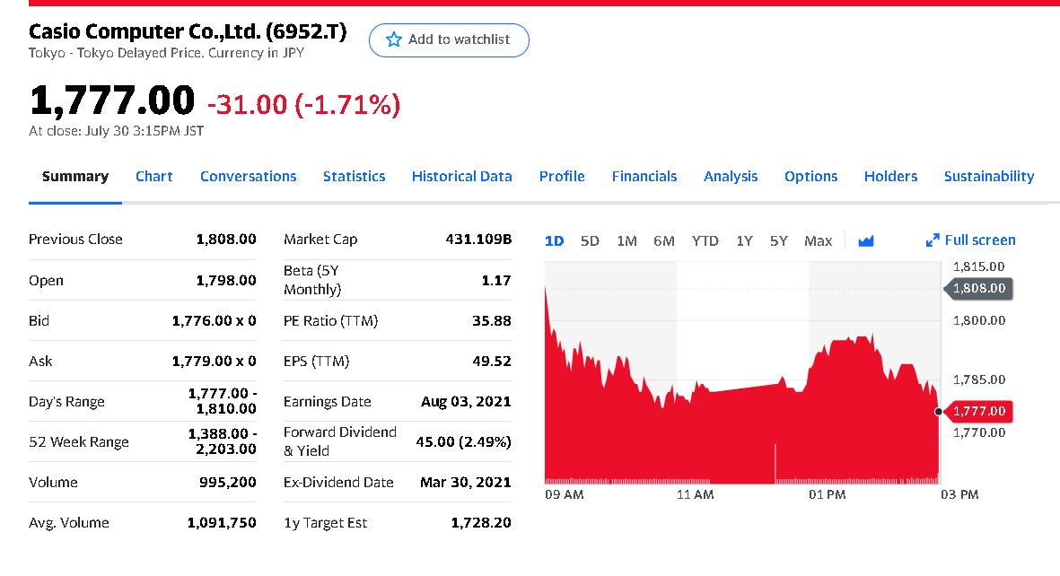Click the Ask value 1,779.00 x 0
The height and width of the screenshot is (576, 1060).
pos(215,362)
